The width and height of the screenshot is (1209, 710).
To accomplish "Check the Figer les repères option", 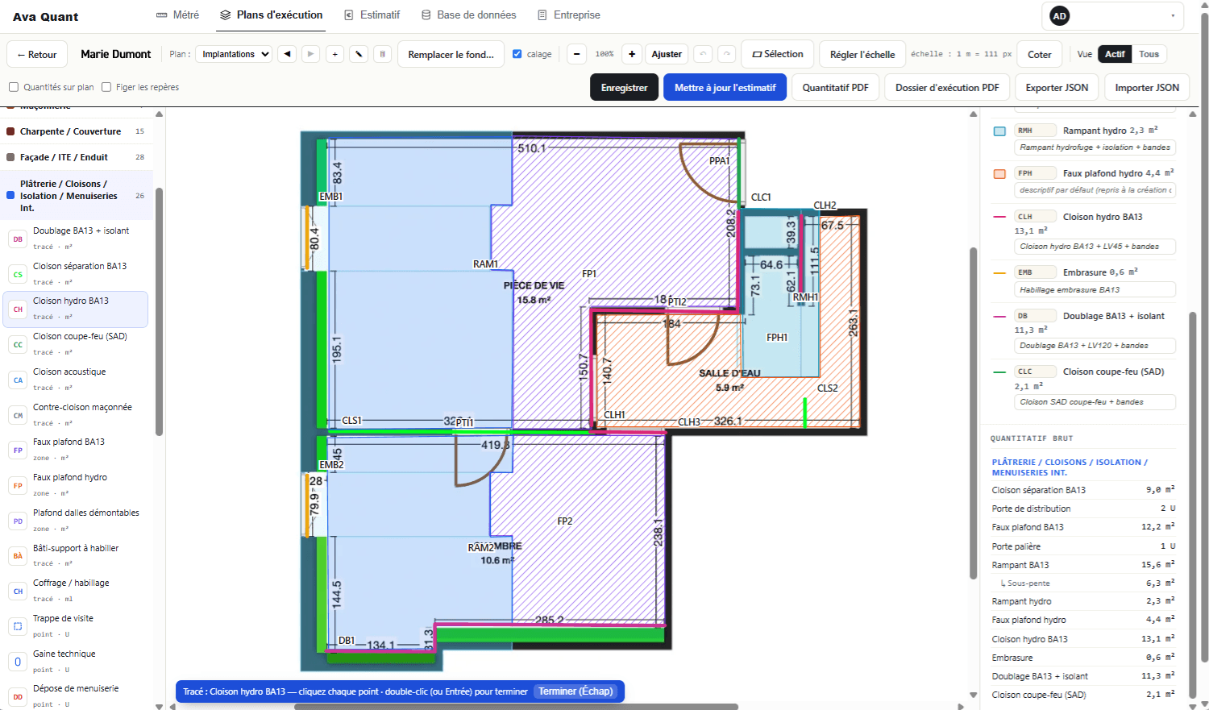I will [106, 87].
